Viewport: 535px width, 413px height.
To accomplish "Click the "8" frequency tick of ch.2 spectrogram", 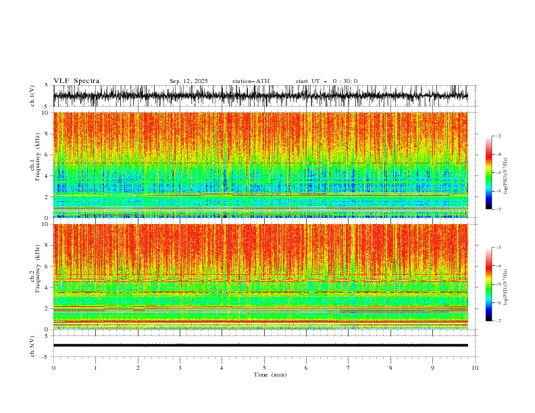I will [x=47, y=246].
